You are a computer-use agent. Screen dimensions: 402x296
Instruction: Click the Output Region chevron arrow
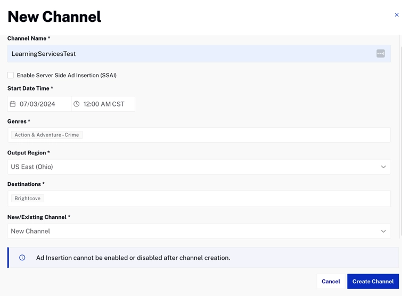pos(383,167)
